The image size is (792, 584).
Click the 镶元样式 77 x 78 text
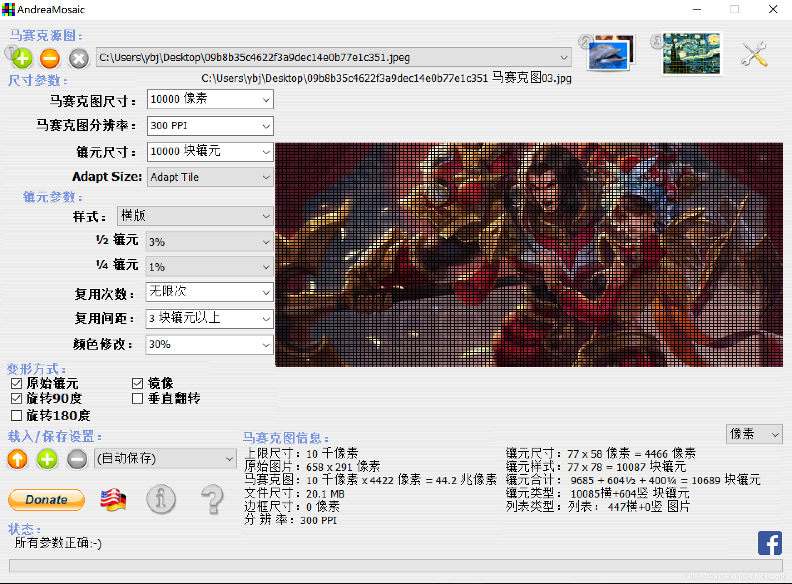tap(596, 467)
